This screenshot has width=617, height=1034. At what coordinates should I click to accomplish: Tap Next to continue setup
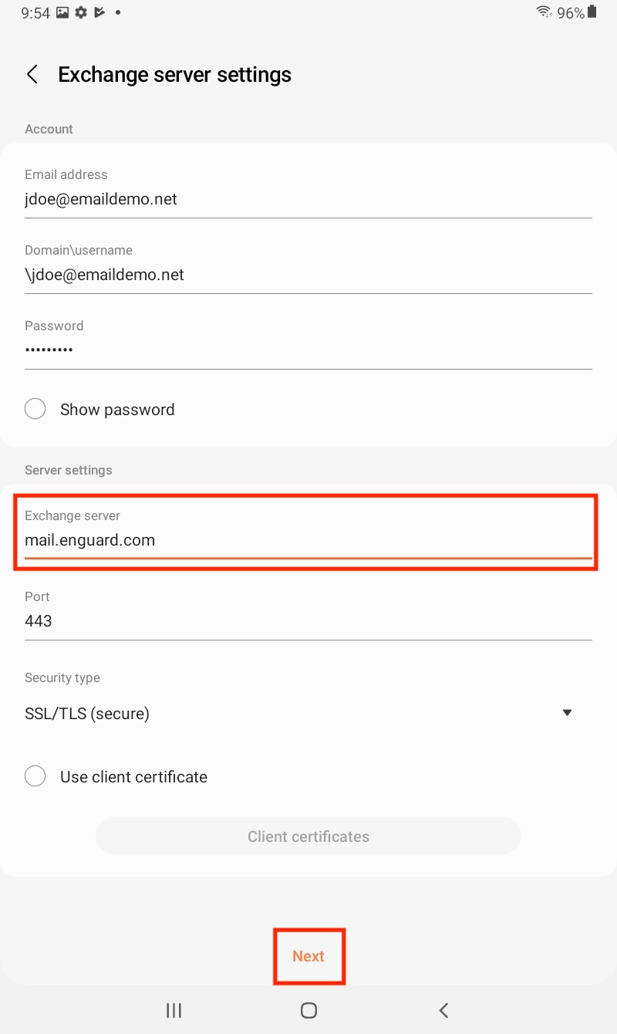(x=308, y=956)
